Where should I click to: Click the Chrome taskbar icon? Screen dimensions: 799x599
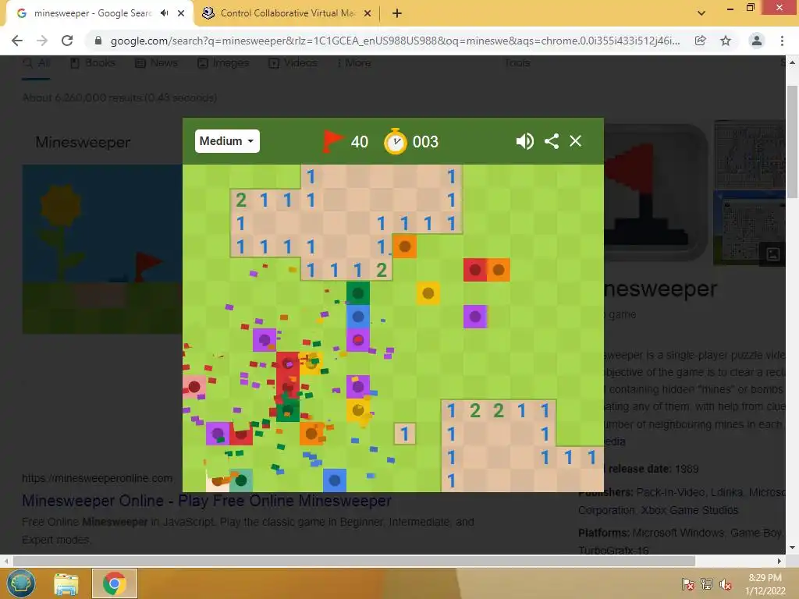(114, 583)
